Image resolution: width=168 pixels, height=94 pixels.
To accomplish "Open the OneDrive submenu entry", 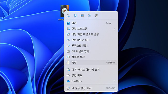I will tap(91, 81).
